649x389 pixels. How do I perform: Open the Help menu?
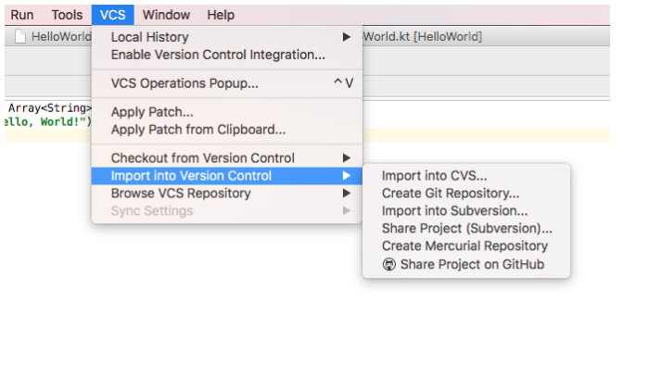coord(221,15)
